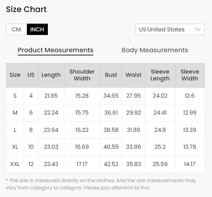This screenshot has width=212, height=197.
Task: Open the US-United States country dropdown
Action: (170, 29)
